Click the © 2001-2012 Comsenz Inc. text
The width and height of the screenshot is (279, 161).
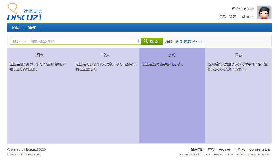[x=24, y=155]
